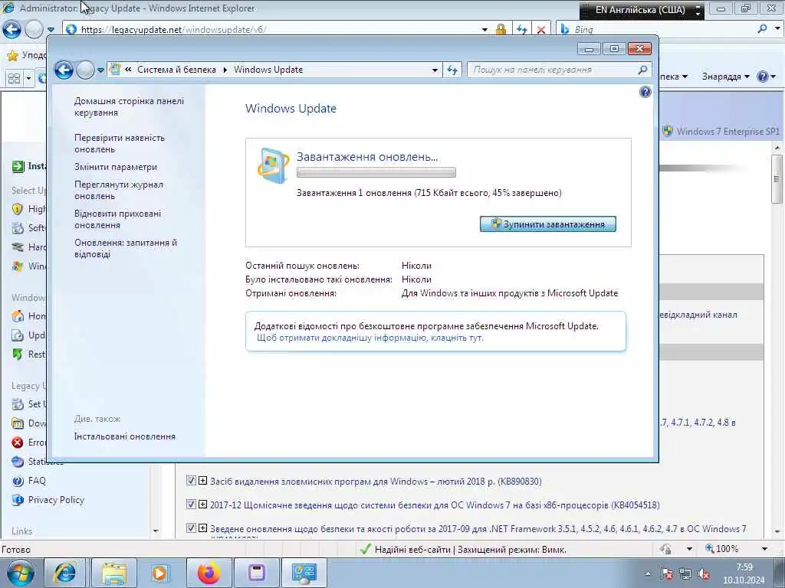785x588 pixels.
Task: Show hidden tray icons arrow
Action: [x=648, y=574]
